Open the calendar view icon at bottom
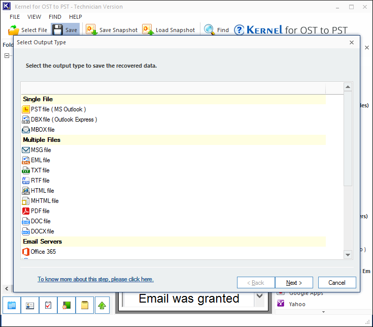 (11, 305)
